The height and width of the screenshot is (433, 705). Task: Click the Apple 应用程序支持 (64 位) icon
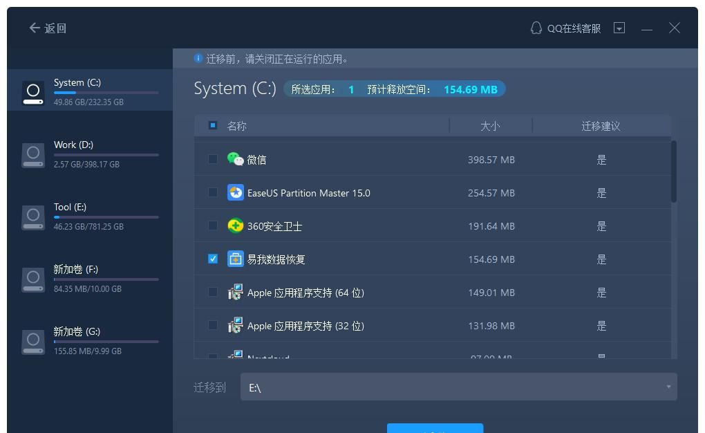coord(235,292)
